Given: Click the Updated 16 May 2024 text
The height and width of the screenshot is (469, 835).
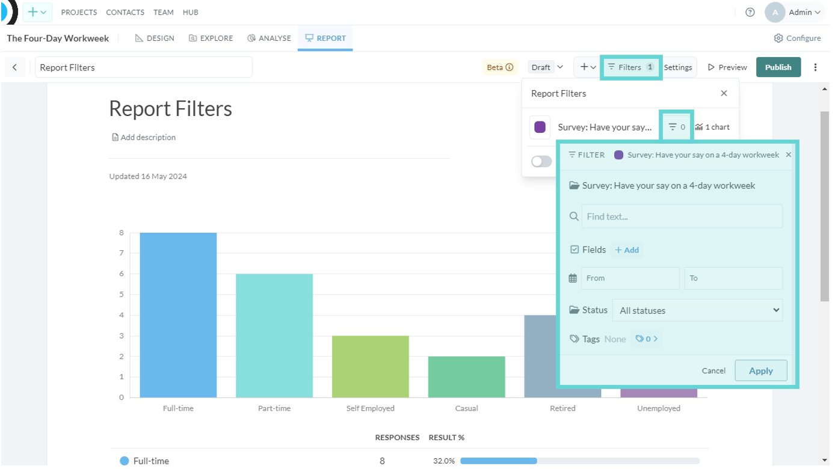Looking at the screenshot, I should (x=148, y=176).
